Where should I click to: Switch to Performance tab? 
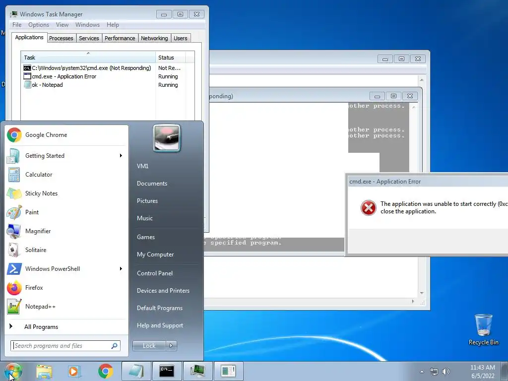120,38
